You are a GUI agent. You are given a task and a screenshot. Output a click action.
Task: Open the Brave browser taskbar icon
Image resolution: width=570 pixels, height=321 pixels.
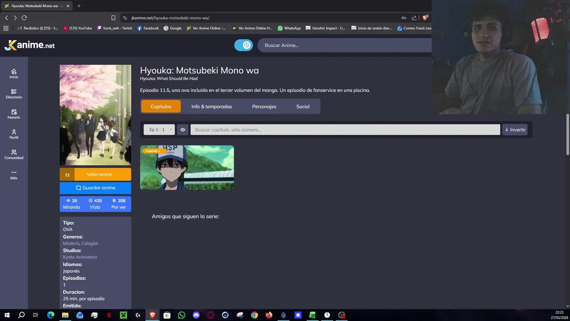coord(152,315)
